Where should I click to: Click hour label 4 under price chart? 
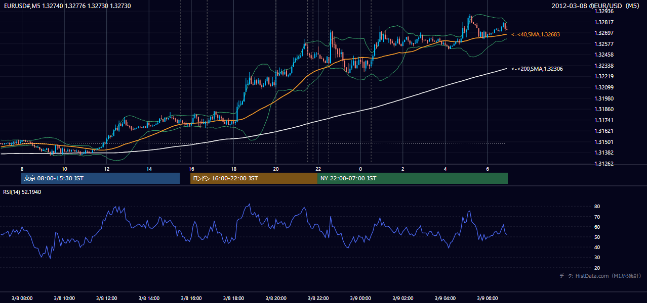click(445, 169)
